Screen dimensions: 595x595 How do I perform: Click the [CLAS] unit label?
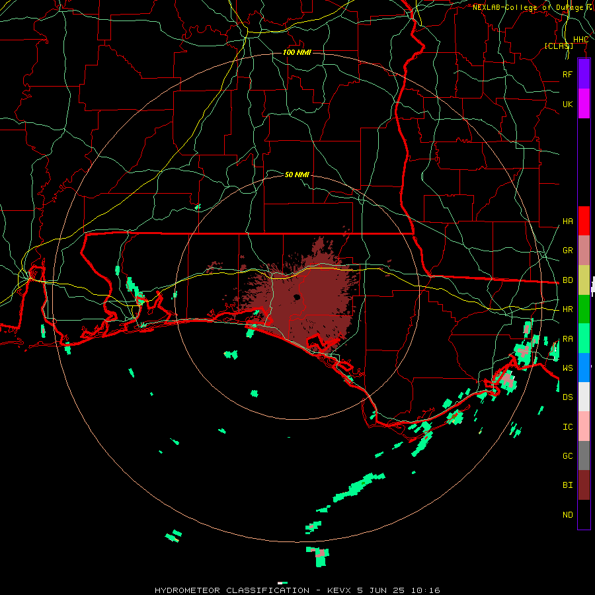coord(559,46)
